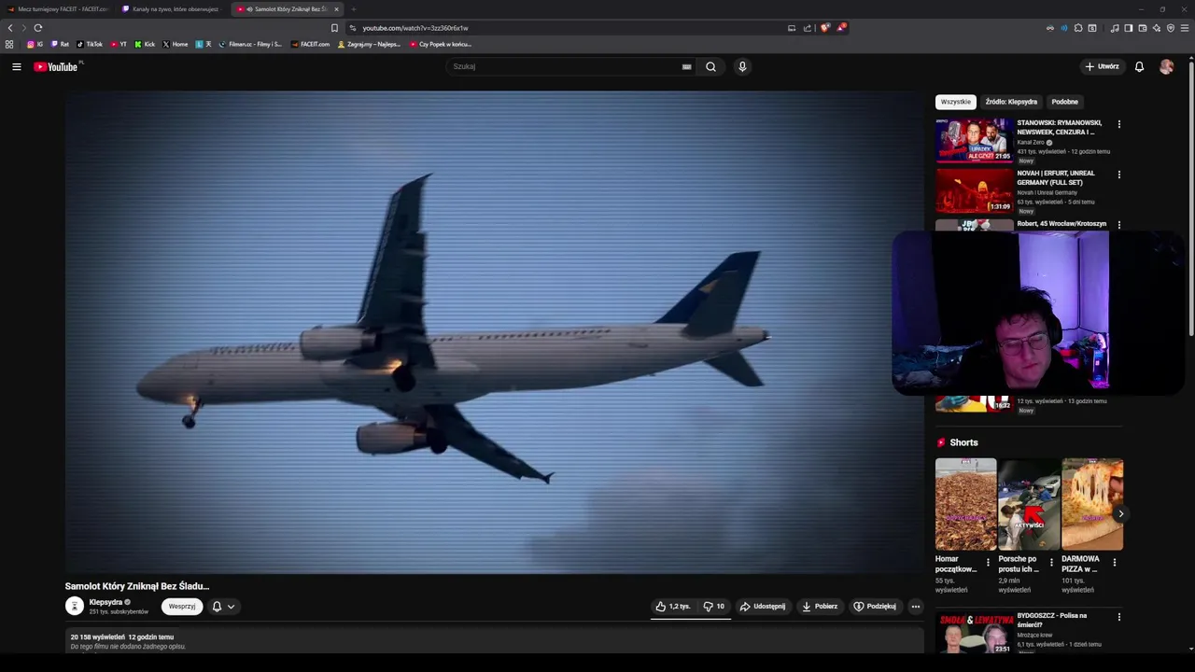Open the Brave VPN shield icon
1195x672 pixels.
coord(1171,28)
